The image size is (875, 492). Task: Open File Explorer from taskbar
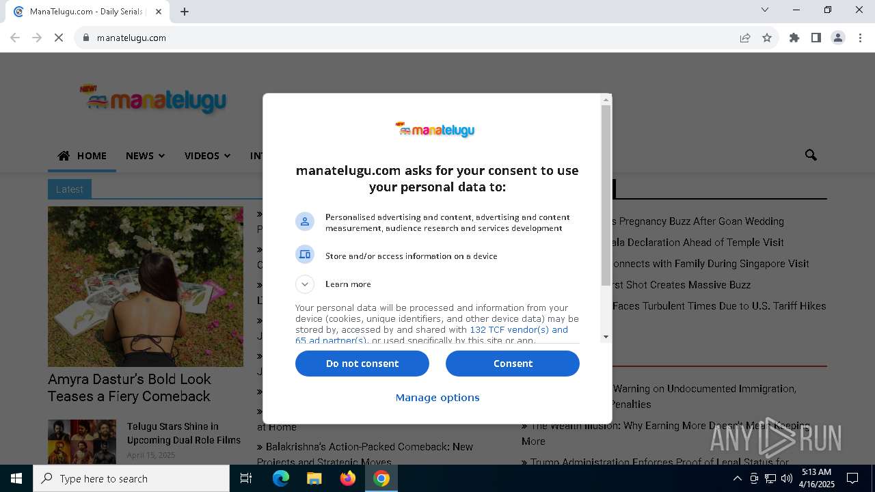tap(314, 478)
